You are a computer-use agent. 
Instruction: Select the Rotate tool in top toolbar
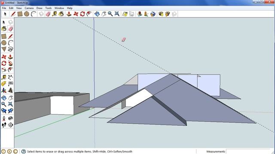(x=82, y=14)
